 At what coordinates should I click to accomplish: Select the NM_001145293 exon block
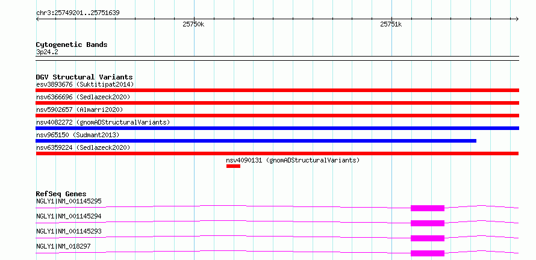coord(428,238)
